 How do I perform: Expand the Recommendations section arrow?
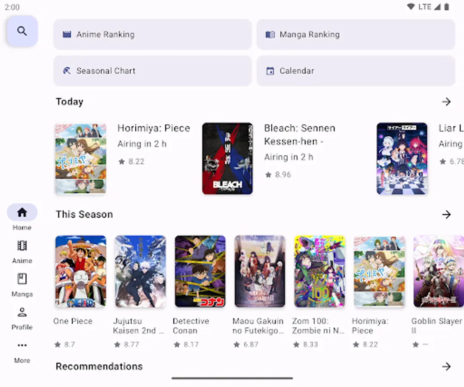coord(446,367)
